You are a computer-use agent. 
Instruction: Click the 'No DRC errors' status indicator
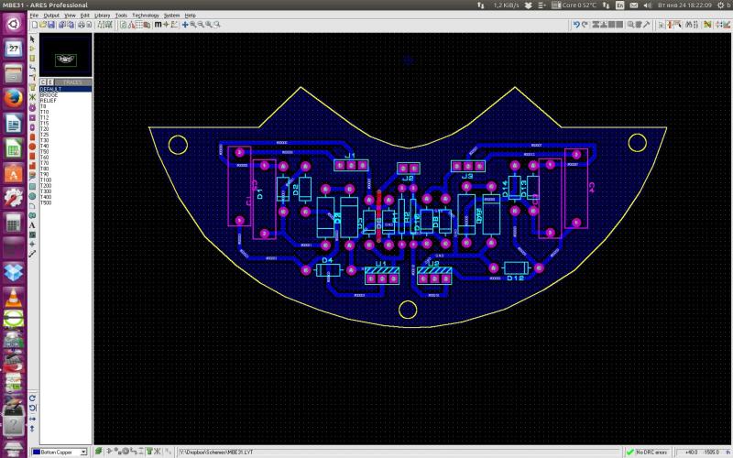[x=647, y=452]
